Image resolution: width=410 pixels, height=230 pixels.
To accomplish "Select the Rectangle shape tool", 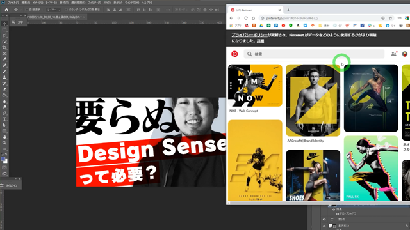I will click(4, 131).
